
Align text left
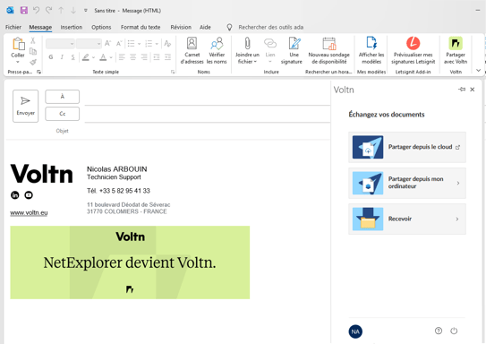point(122,57)
